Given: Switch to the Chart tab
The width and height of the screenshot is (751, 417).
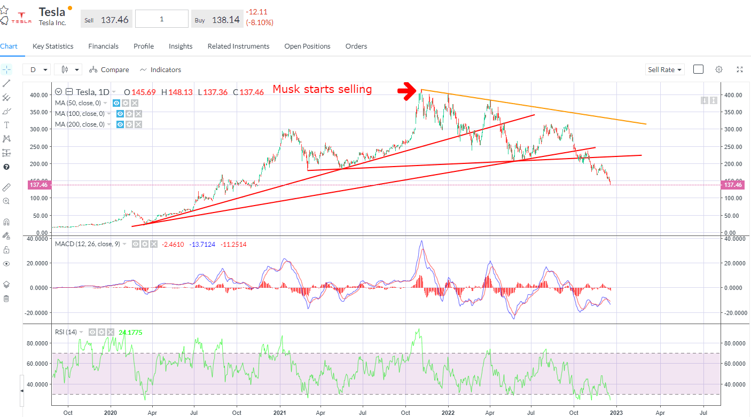Looking at the screenshot, I should (x=9, y=46).
